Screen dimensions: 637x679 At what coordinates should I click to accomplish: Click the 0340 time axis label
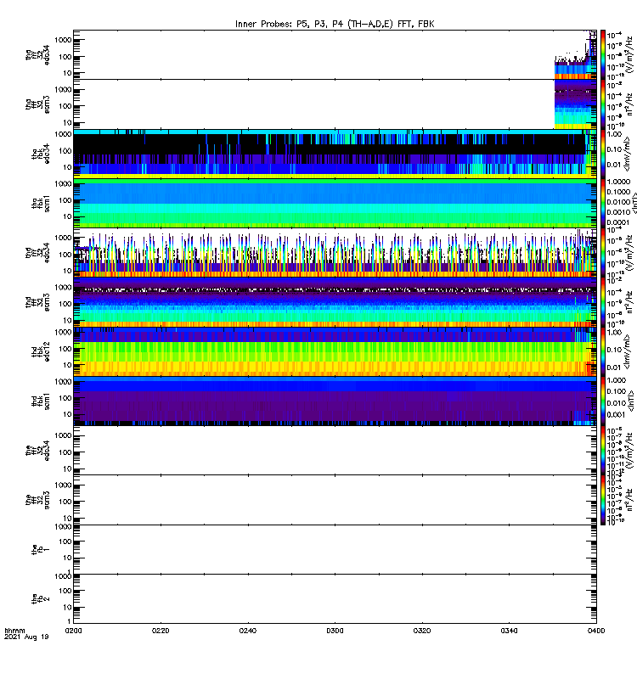coord(509,631)
